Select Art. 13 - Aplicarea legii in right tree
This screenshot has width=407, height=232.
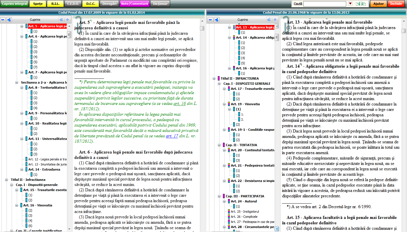[x=255, y=27]
